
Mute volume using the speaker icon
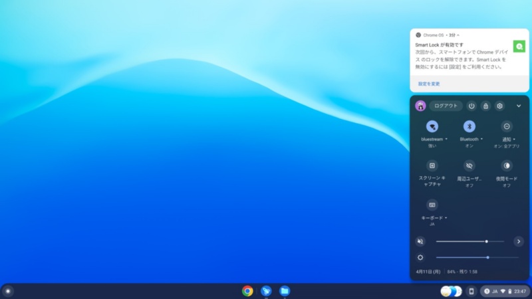tap(420, 241)
